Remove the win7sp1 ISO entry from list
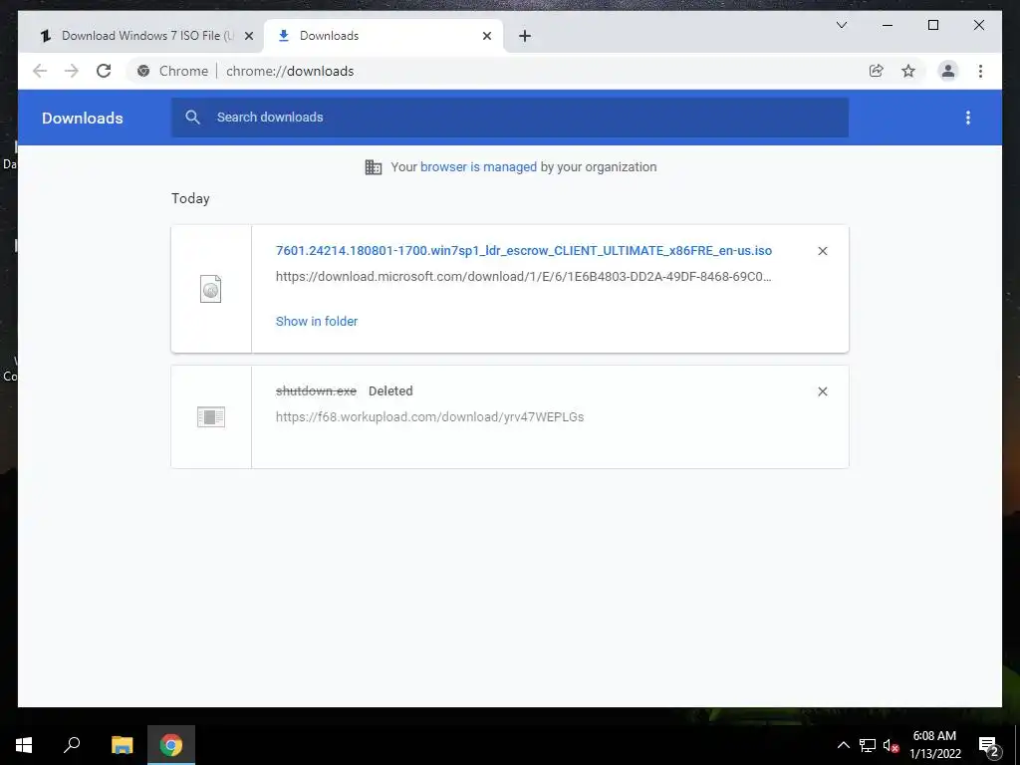 (x=822, y=251)
